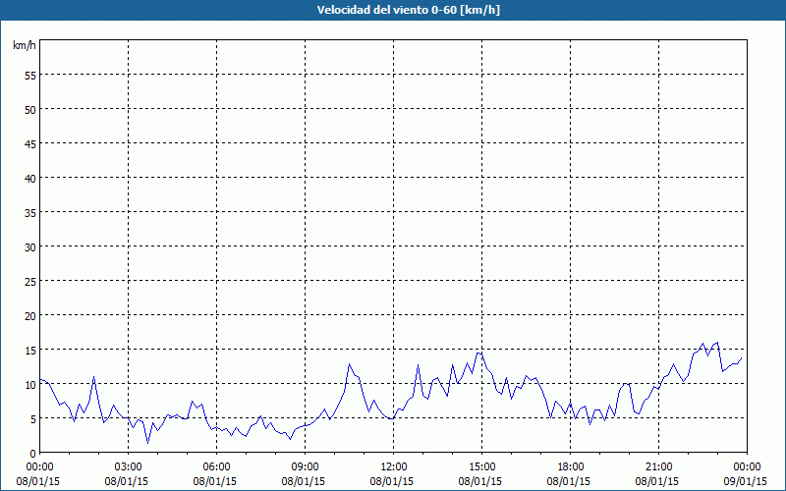Click the '03:00' time axis label
Viewport: 786px width, 491px height.
tap(129, 467)
